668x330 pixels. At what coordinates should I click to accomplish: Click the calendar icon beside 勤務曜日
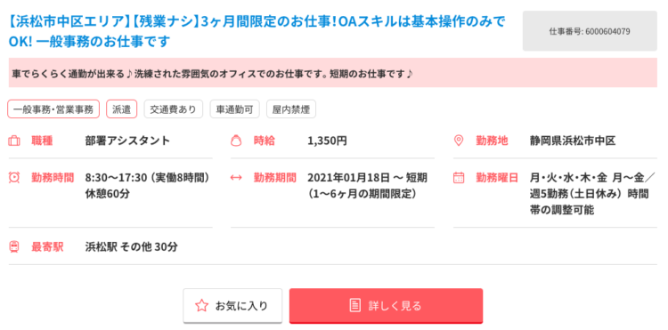(x=459, y=177)
